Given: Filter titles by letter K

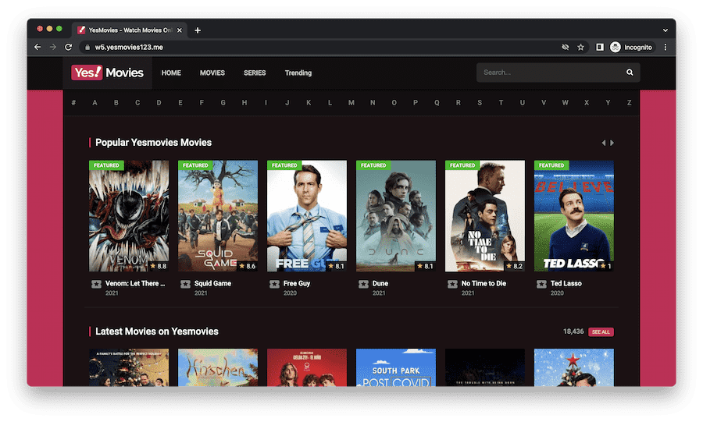Looking at the screenshot, I should tap(309, 102).
